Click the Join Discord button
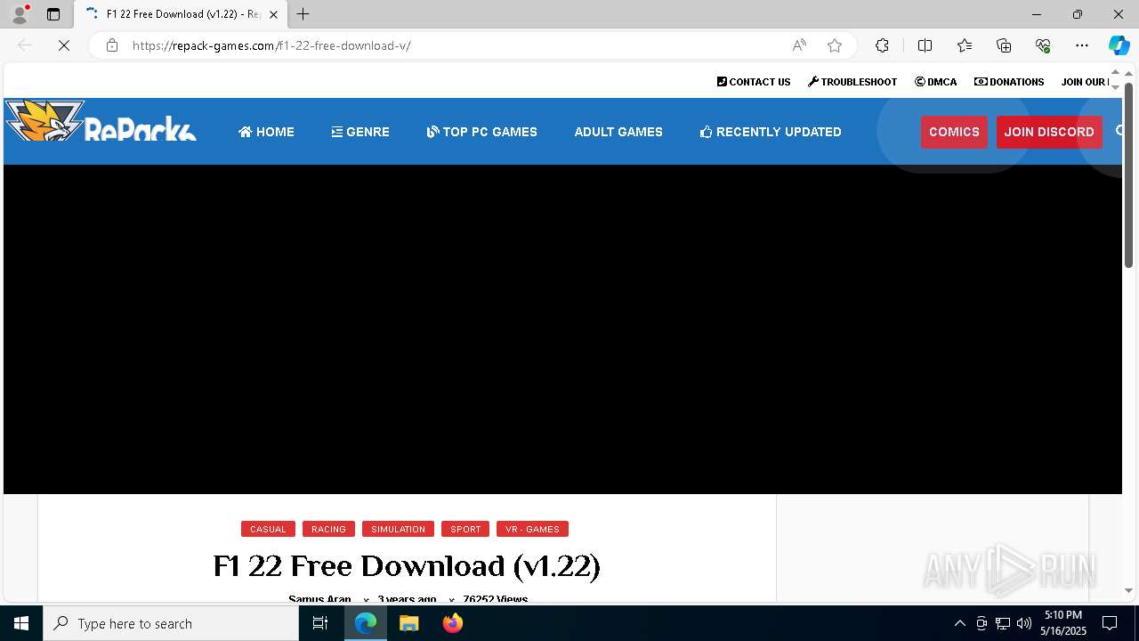Viewport: 1139px width, 641px height. pos(1049,132)
